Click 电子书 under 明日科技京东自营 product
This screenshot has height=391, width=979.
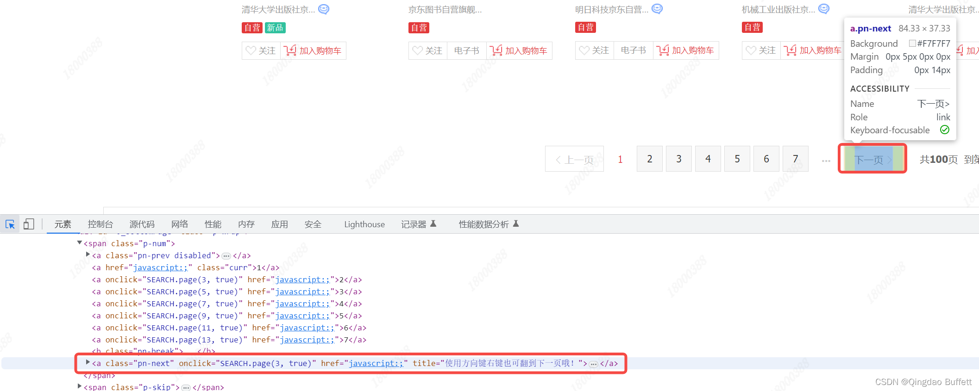click(634, 50)
